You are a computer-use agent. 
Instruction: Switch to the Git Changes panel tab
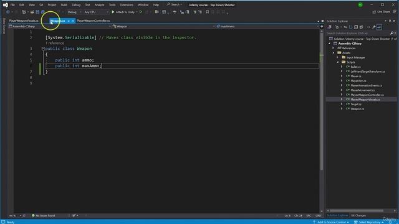(x=358, y=216)
